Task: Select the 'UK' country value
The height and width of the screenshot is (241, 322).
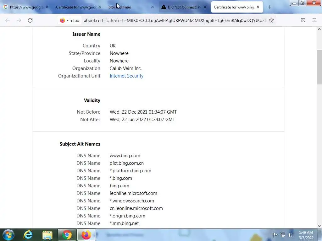Action: pos(113,46)
